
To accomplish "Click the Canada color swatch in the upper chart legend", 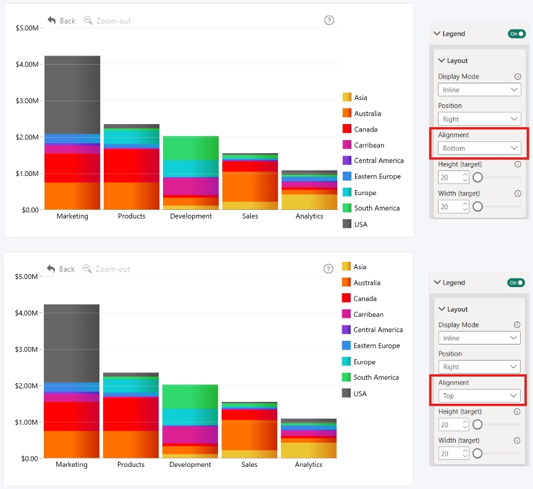I will point(346,129).
